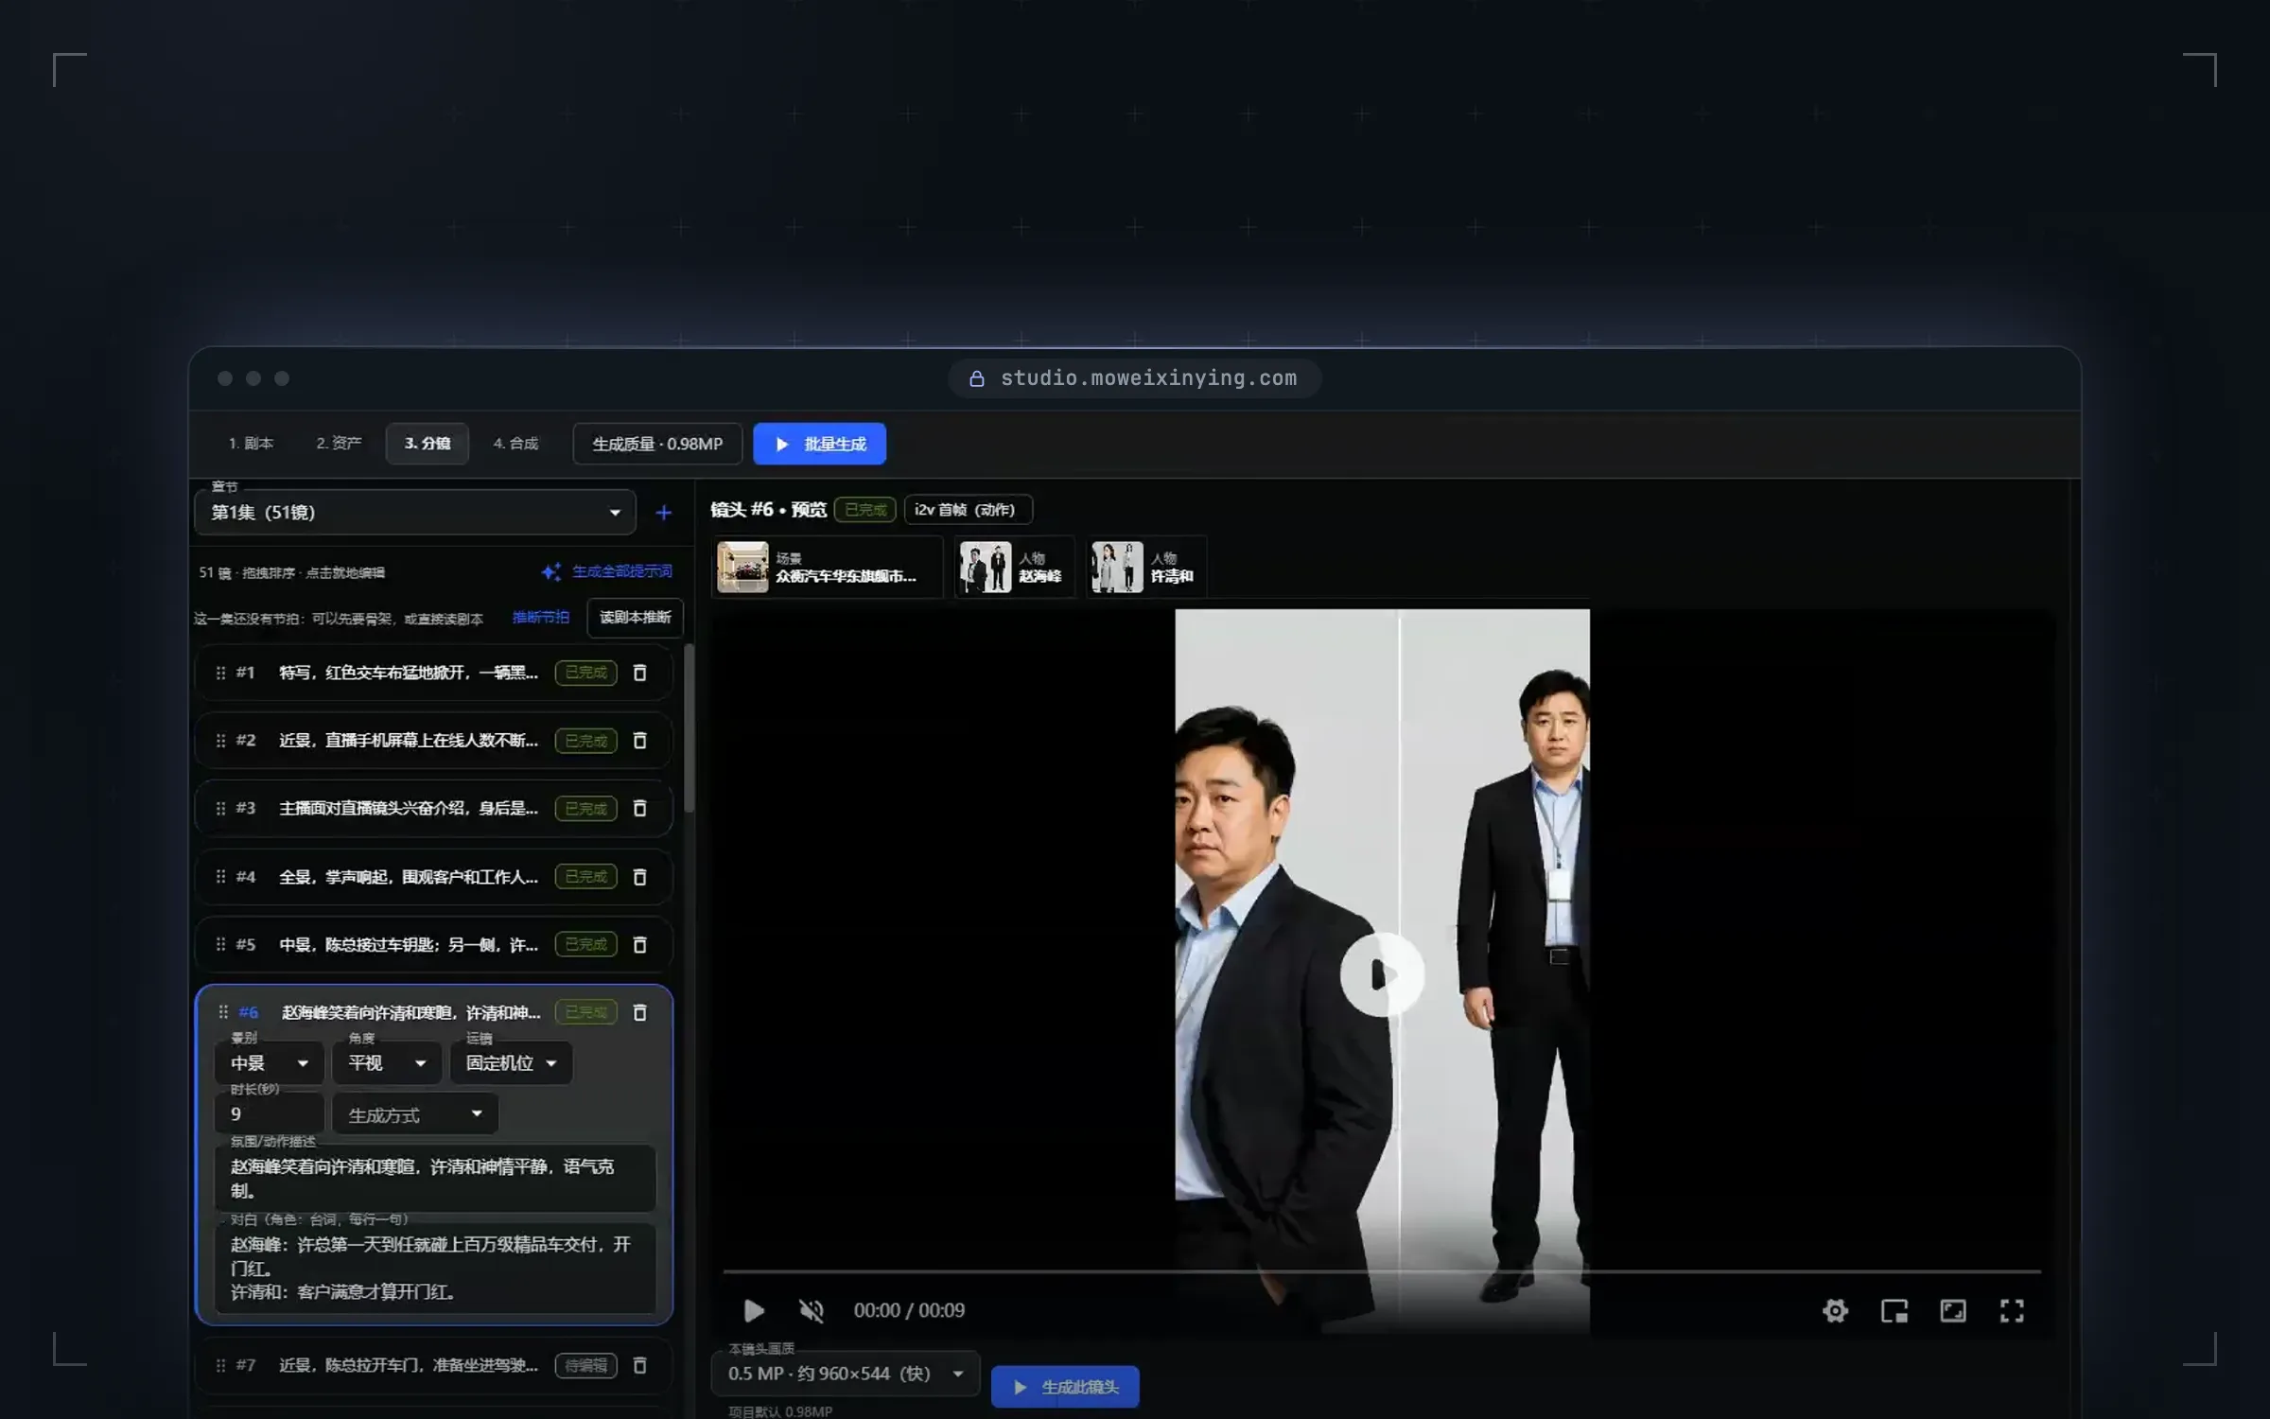Click the sparkle generate-all-prompts icon
Image resolution: width=2270 pixels, height=1419 pixels.
point(551,571)
